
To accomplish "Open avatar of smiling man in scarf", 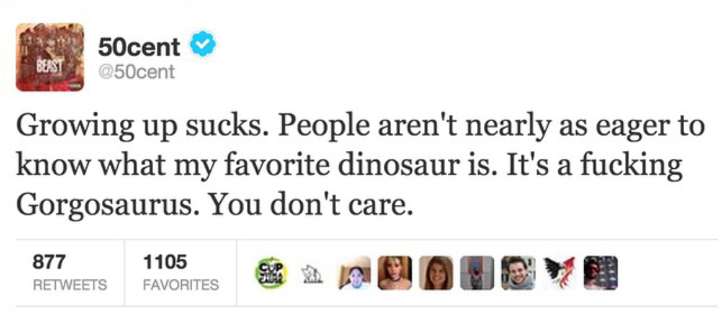I will 519,273.
